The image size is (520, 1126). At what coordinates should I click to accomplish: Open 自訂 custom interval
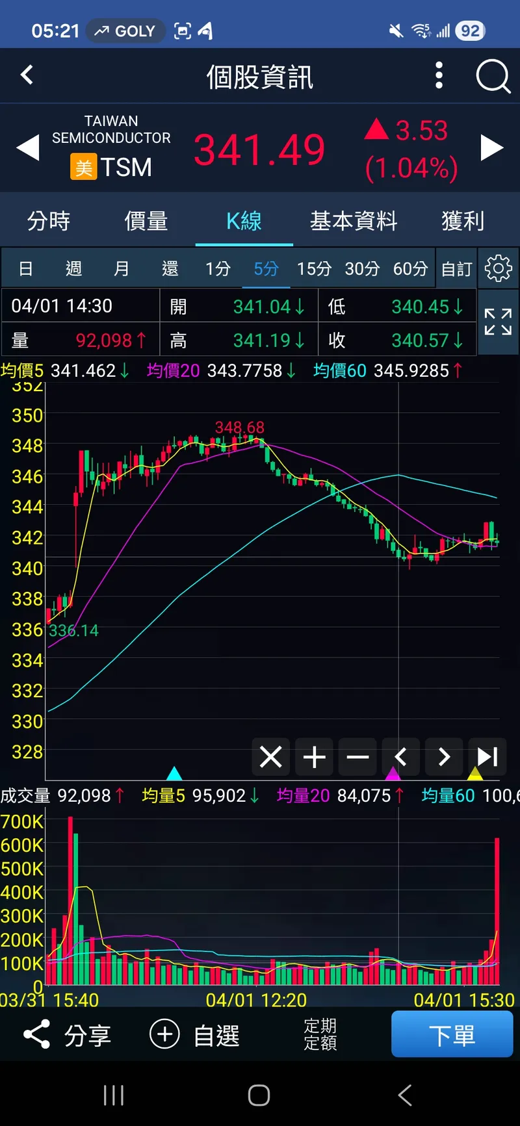pyautogui.click(x=456, y=268)
